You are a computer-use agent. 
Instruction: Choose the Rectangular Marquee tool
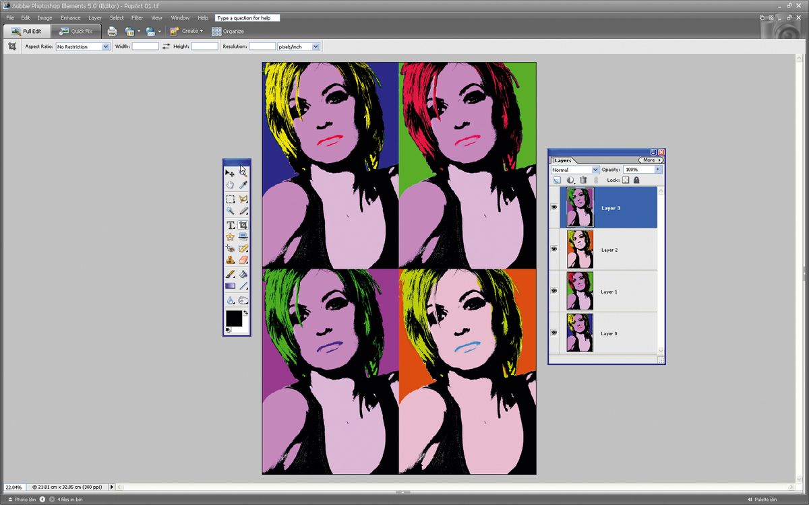(230, 199)
